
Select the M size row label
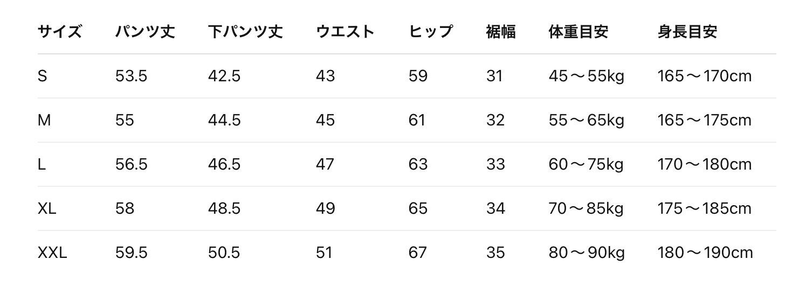coord(44,120)
